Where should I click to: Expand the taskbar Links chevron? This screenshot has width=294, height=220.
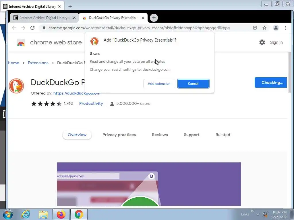[252, 211]
